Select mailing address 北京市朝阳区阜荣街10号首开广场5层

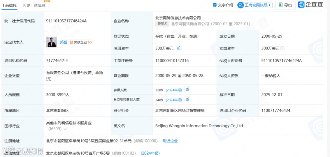[78, 153]
